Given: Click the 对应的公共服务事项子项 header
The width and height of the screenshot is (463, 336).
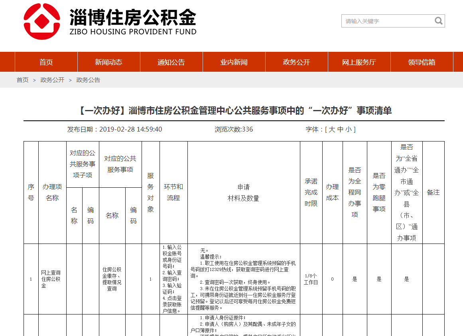Looking at the screenshot, I should coord(83,164).
